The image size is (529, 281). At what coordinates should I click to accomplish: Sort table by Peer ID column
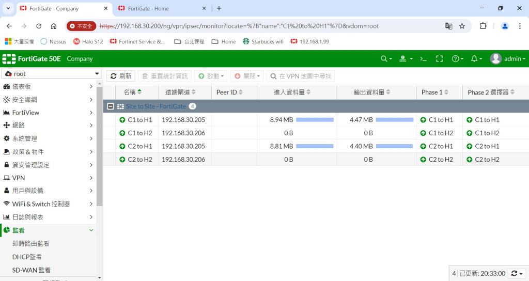pos(230,92)
